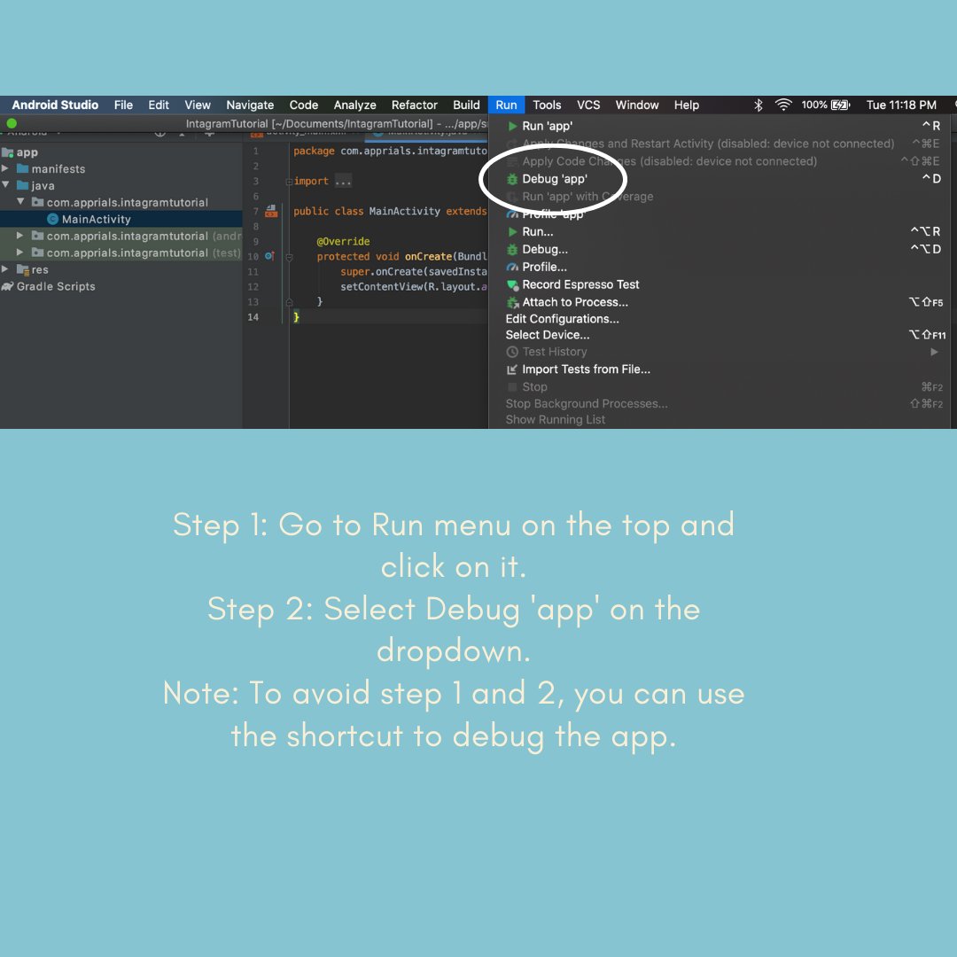Close the highlighted Run menu
The width and height of the screenshot is (957, 957).
tap(506, 105)
